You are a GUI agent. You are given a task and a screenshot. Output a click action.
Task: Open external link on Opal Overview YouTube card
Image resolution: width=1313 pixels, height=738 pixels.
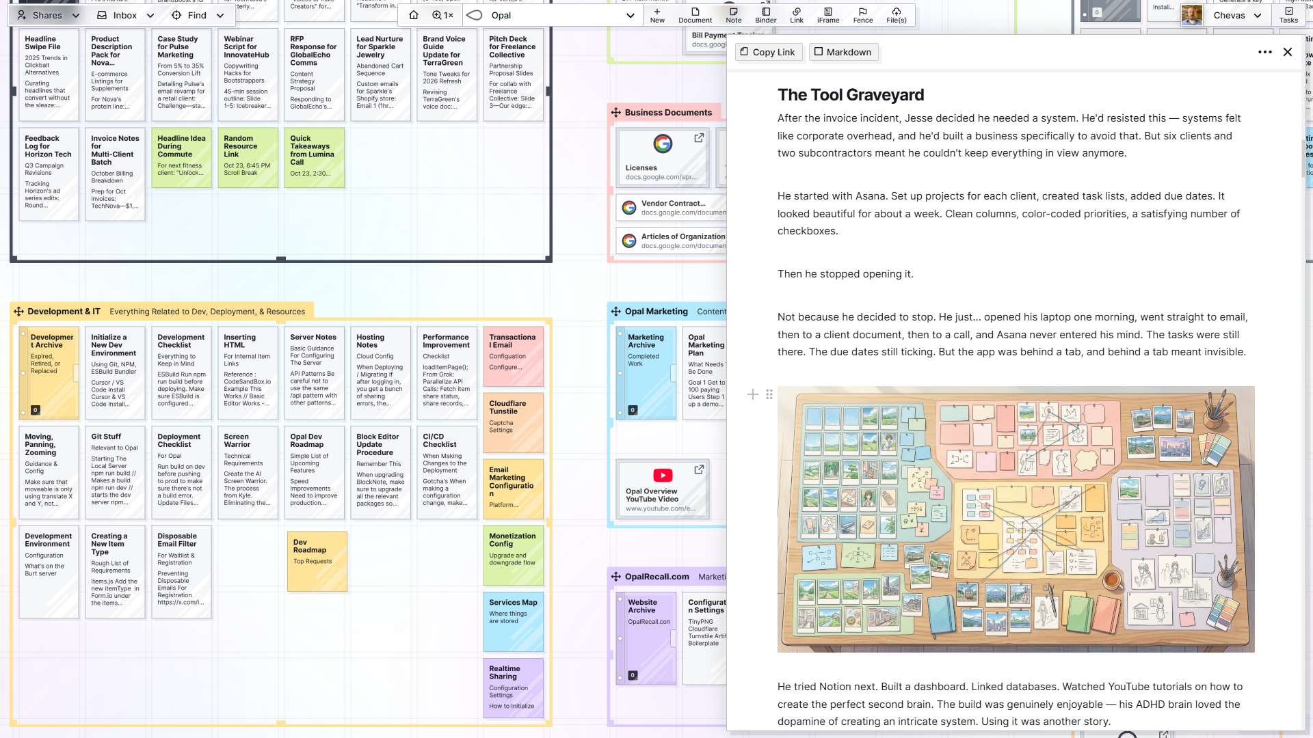(x=699, y=469)
